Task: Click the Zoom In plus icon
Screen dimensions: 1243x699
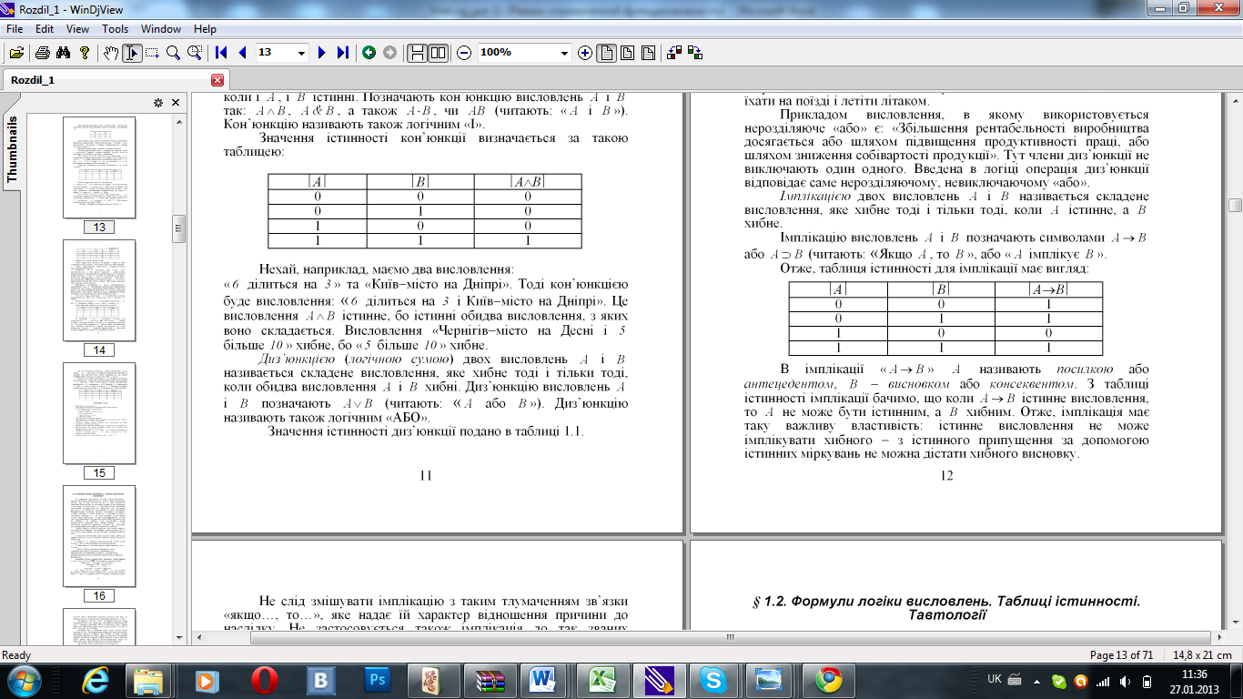Action: (585, 53)
